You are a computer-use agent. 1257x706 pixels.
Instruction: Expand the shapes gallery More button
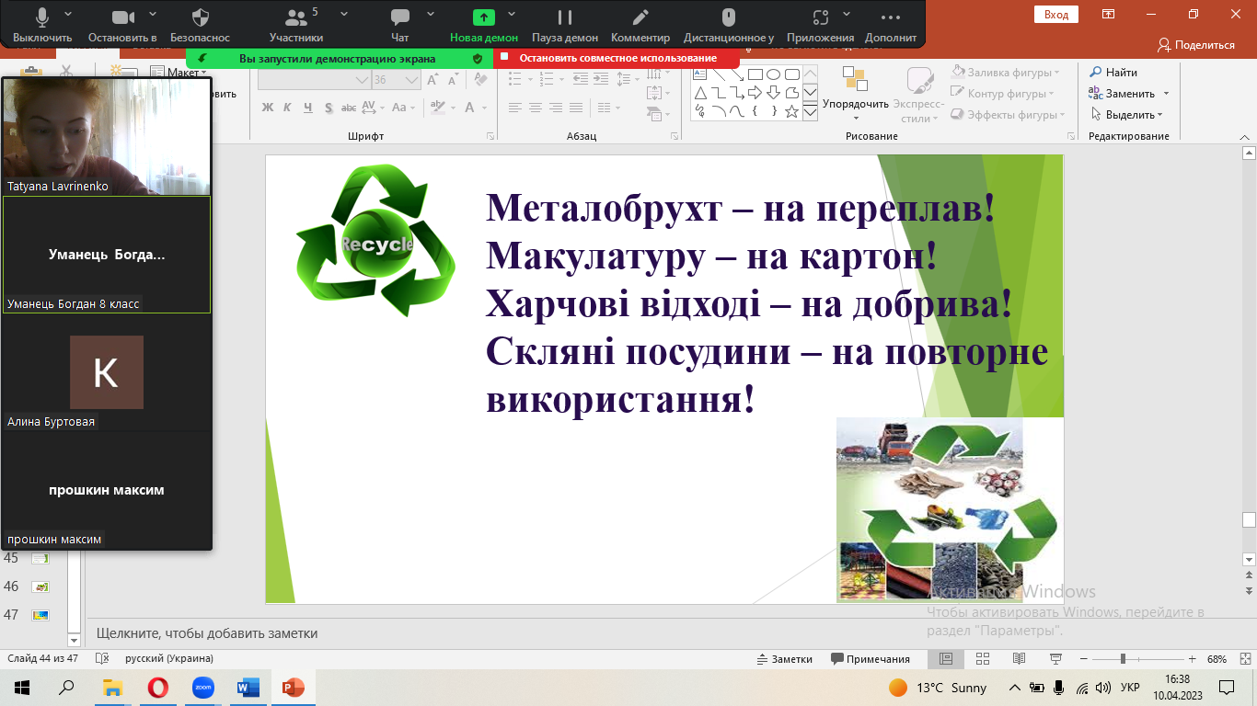pos(810,111)
